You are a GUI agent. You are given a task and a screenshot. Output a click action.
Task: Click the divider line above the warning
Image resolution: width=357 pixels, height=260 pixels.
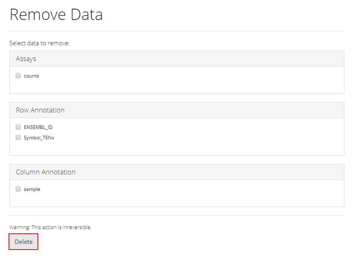pyautogui.click(x=177, y=215)
